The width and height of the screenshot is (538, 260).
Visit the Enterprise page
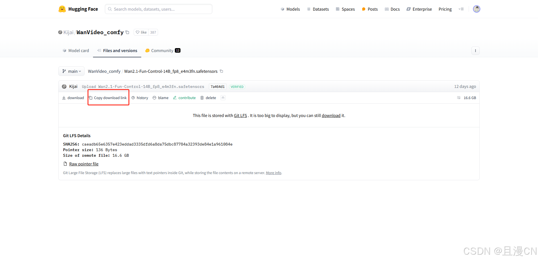click(419, 9)
